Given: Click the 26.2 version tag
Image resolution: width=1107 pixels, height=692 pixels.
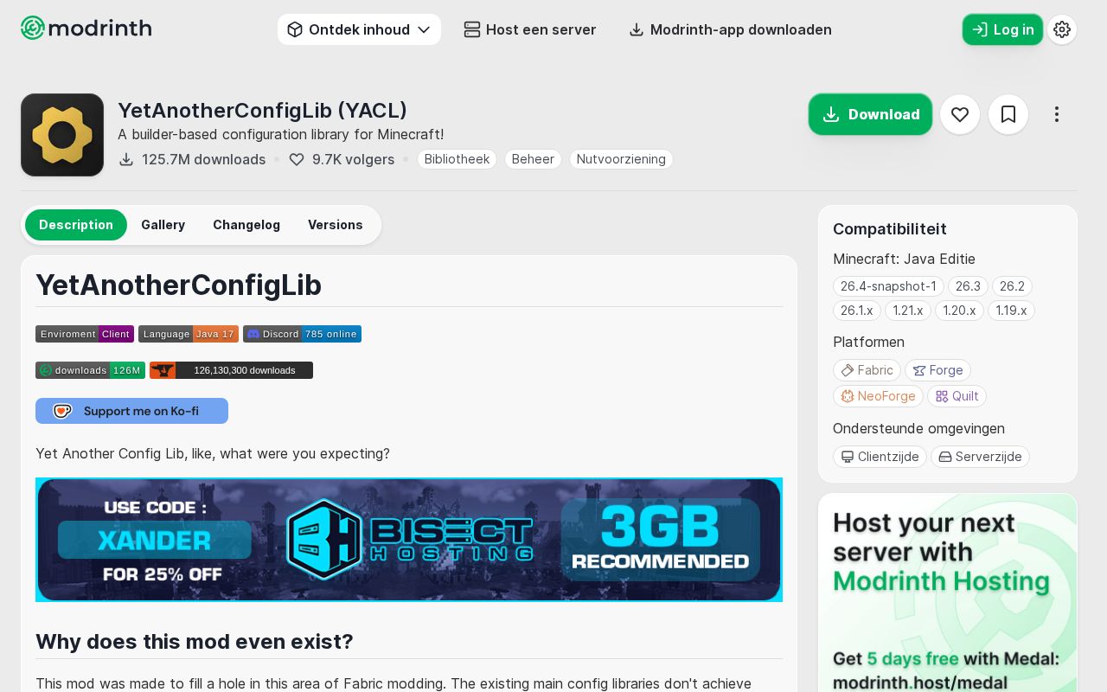Looking at the screenshot, I should click(x=1012, y=286).
